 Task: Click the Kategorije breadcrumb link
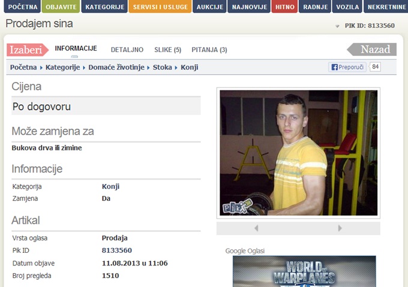[63, 67]
